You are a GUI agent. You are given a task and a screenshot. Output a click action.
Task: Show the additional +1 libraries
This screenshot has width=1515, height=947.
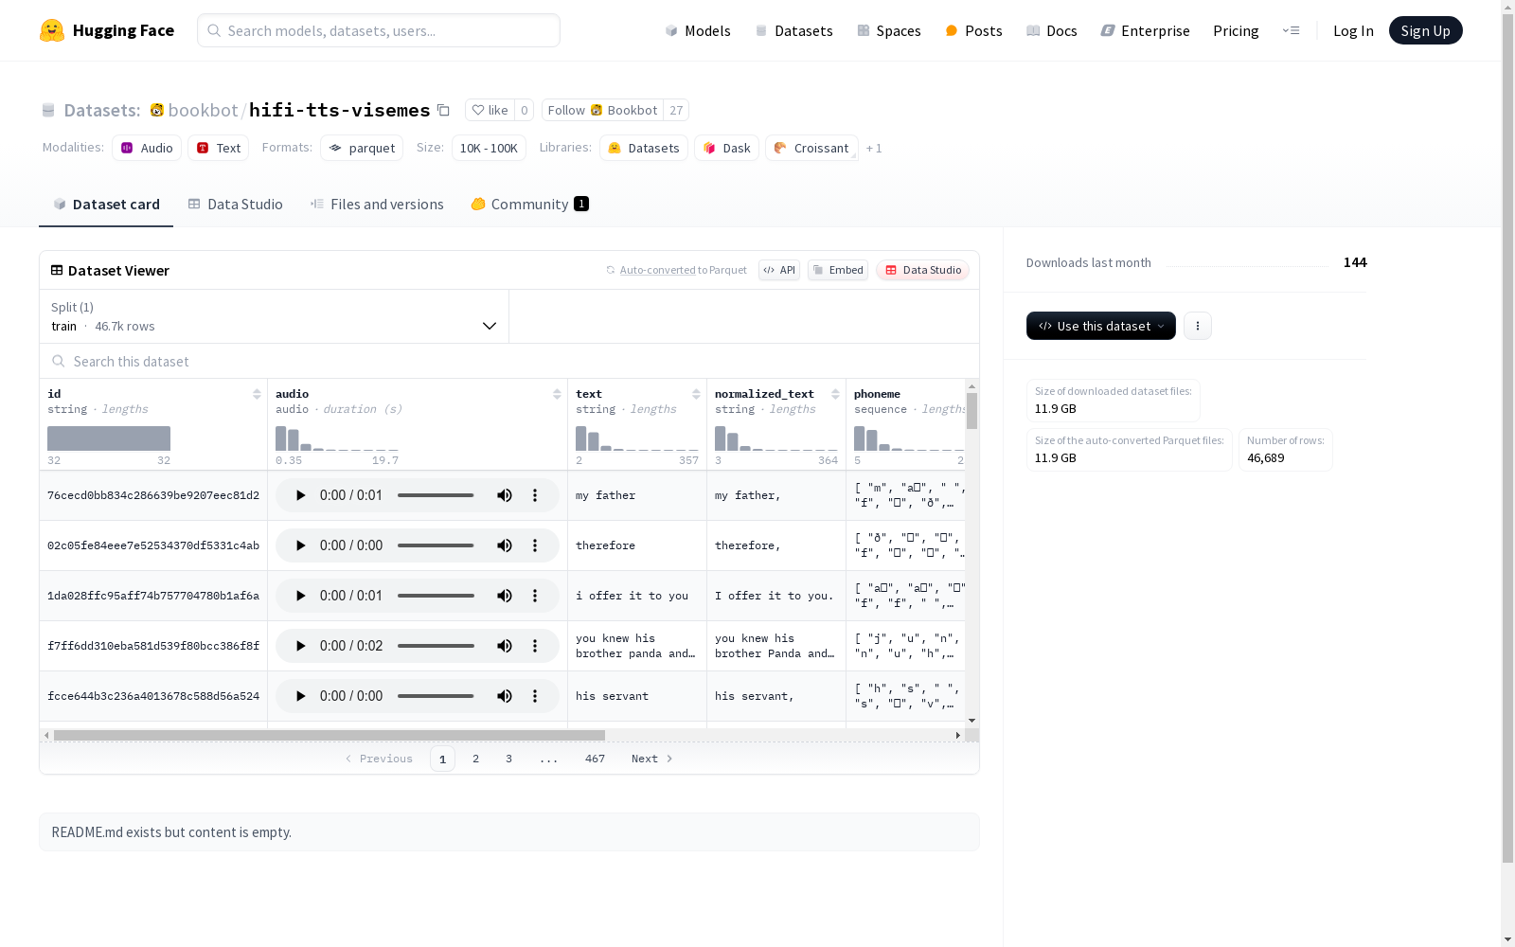click(x=874, y=148)
